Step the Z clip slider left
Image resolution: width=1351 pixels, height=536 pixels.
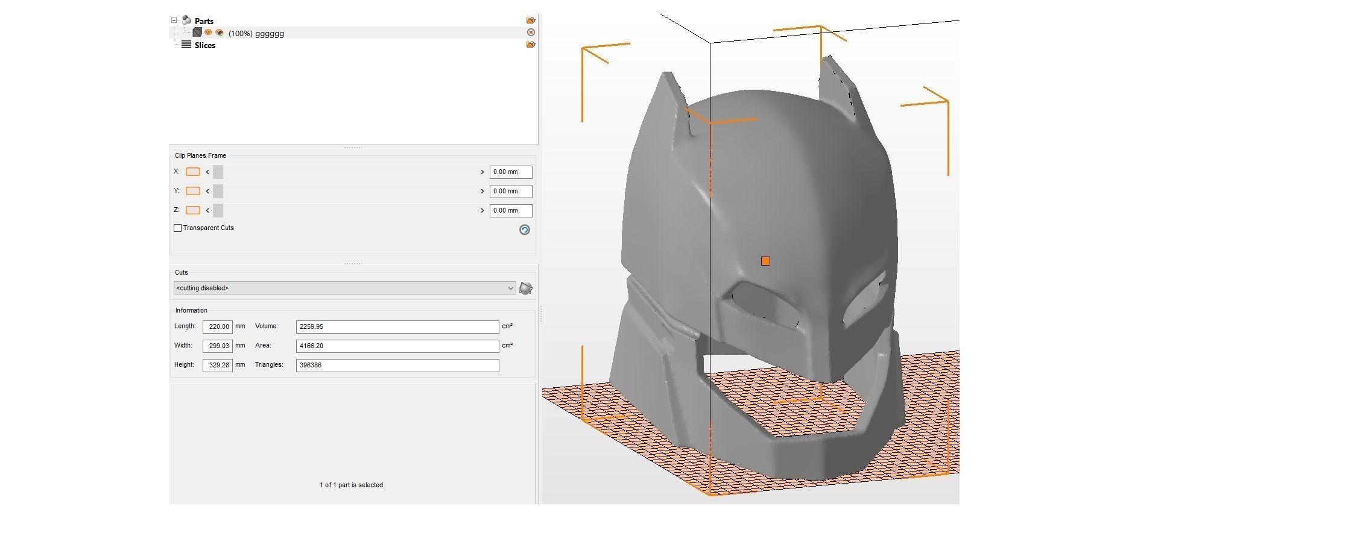pyautogui.click(x=207, y=211)
